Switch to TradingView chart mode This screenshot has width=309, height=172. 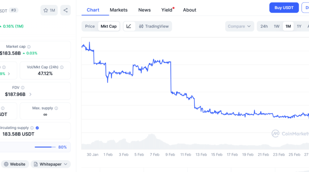(154, 26)
